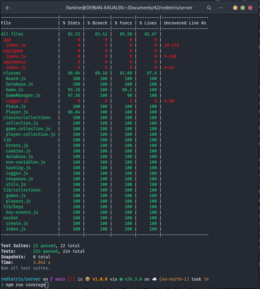The width and height of the screenshot is (260, 289).
Task: Click the 'lib/keys' folder row
Action: tap(13, 207)
